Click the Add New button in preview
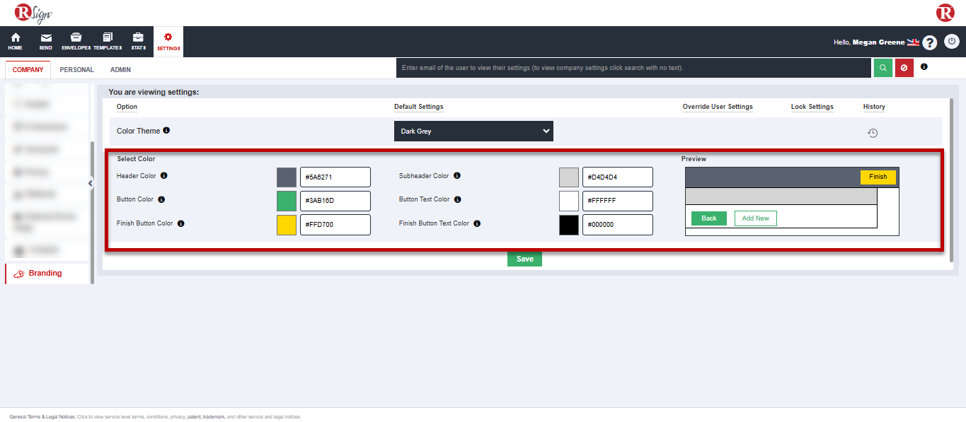This screenshot has width=966, height=422. point(756,218)
